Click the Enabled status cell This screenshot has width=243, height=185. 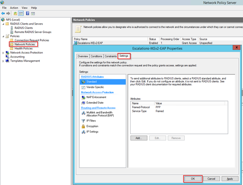coord(154,43)
